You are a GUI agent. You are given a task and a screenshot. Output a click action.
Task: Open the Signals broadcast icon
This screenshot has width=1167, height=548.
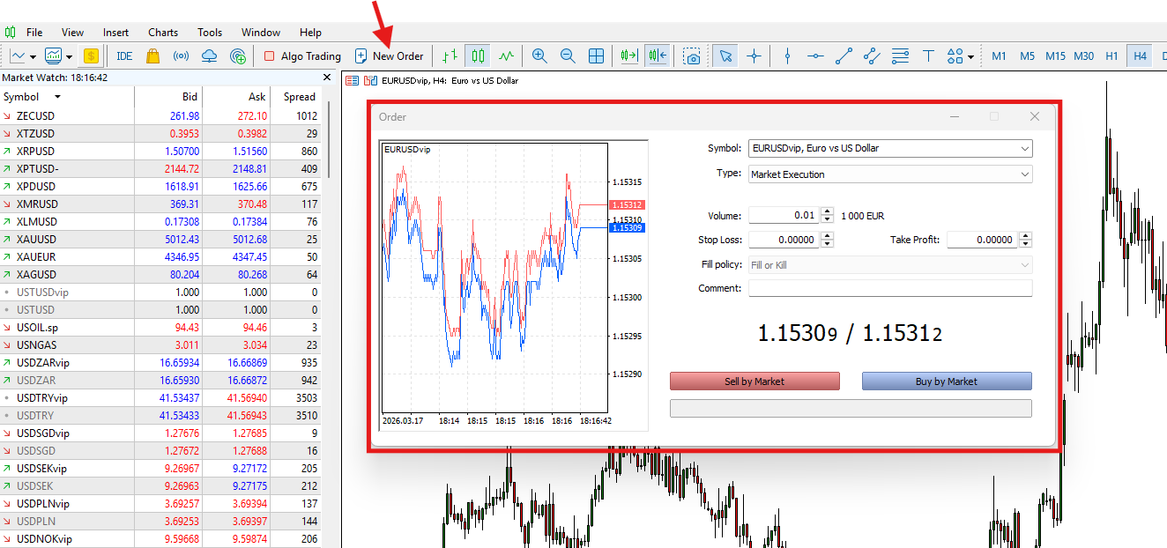tap(181, 56)
